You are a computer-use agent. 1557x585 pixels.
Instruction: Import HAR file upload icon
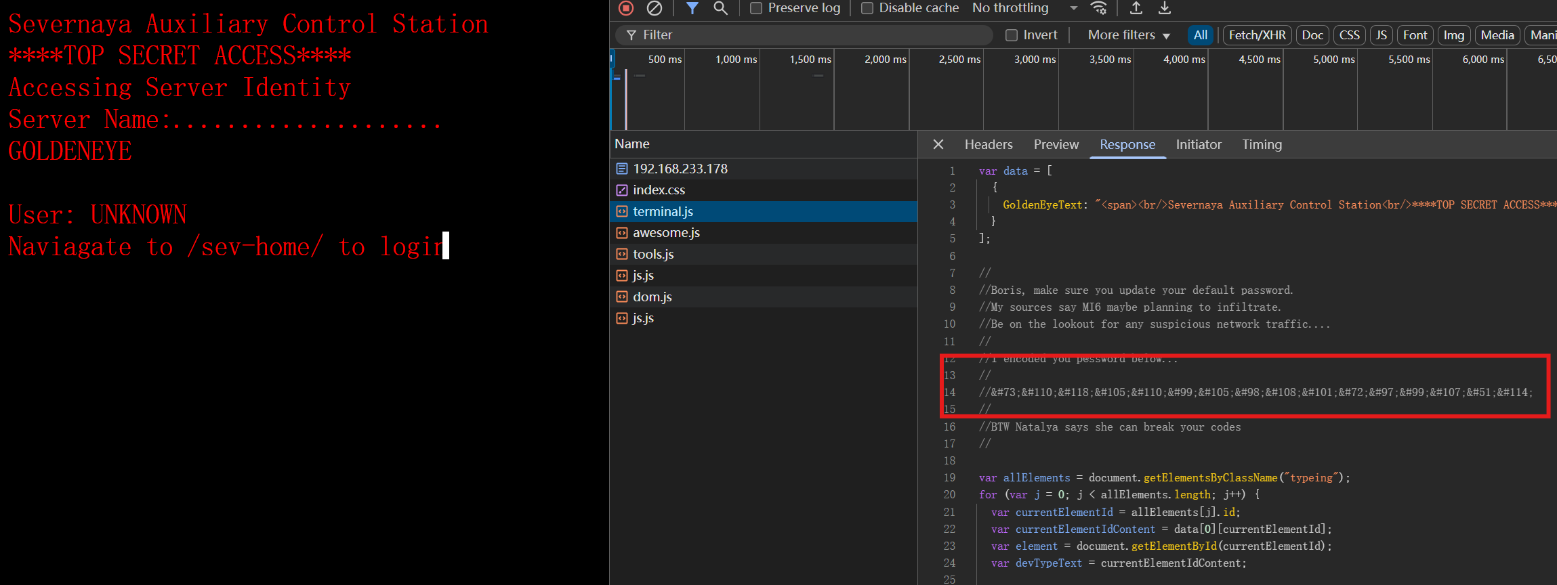point(1136,8)
